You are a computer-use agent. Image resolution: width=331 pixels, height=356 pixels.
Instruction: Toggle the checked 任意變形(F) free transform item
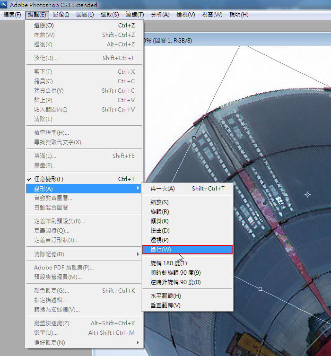(48, 179)
